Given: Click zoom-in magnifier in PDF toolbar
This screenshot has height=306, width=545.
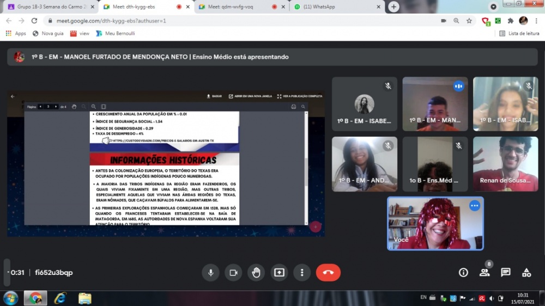Looking at the screenshot, I should click(x=94, y=107).
